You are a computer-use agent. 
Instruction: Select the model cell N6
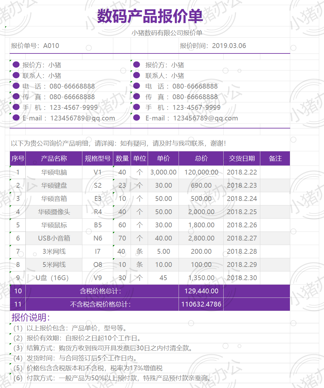98,238
